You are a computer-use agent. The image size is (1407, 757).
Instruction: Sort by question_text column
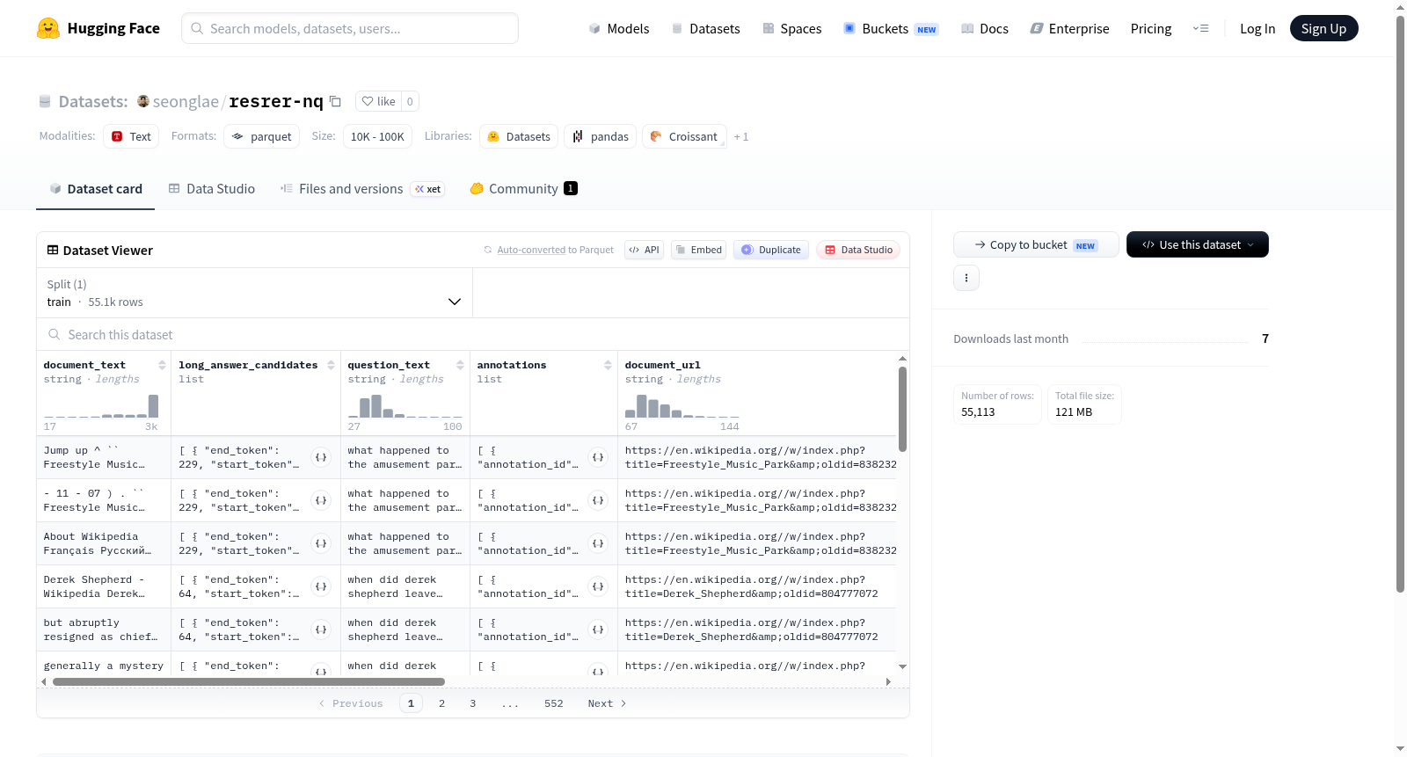click(x=460, y=365)
